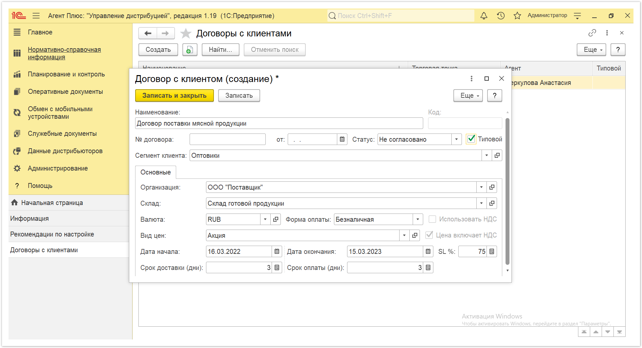Uncheck the Типовой checkbox

point(471,139)
